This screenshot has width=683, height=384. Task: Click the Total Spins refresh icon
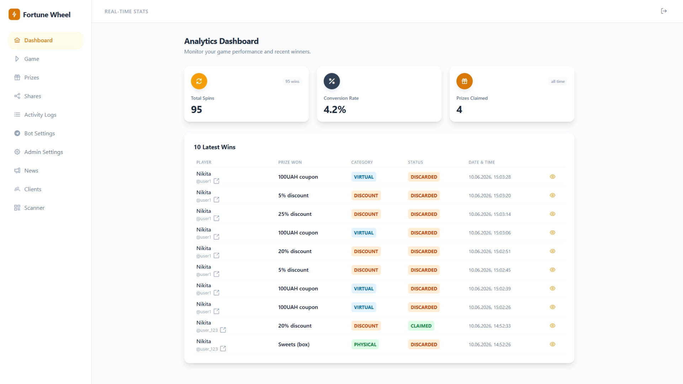199,81
